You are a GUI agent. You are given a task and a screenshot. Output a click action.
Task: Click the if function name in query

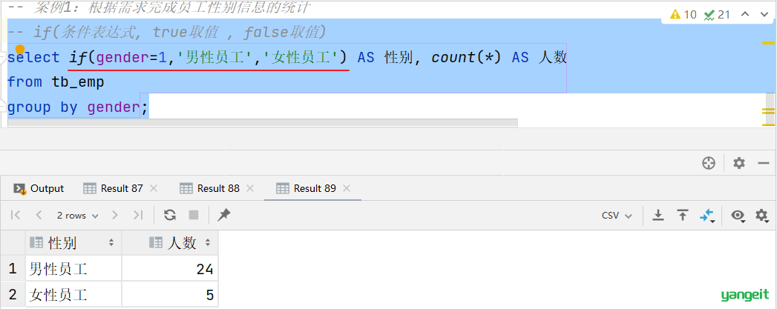tap(78, 57)
